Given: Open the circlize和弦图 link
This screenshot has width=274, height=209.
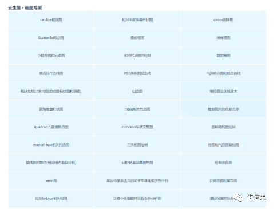Looking at the screenshot, I should [x=51, y=20].
